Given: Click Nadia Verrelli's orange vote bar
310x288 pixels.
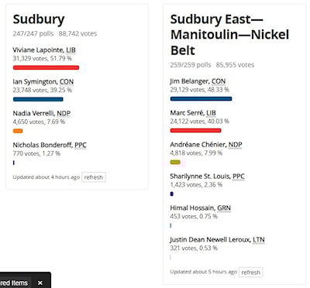Looking at the screenshot, I should [x=18, y=131].
